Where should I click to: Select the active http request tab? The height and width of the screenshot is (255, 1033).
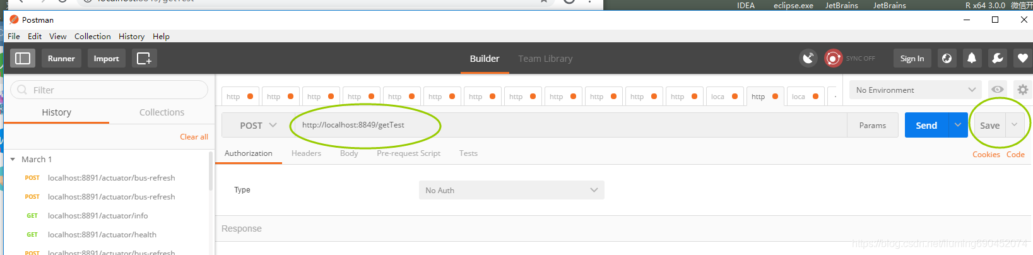point(765,96)
